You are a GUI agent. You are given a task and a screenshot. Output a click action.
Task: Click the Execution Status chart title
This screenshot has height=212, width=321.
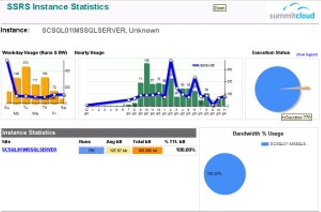271,52
